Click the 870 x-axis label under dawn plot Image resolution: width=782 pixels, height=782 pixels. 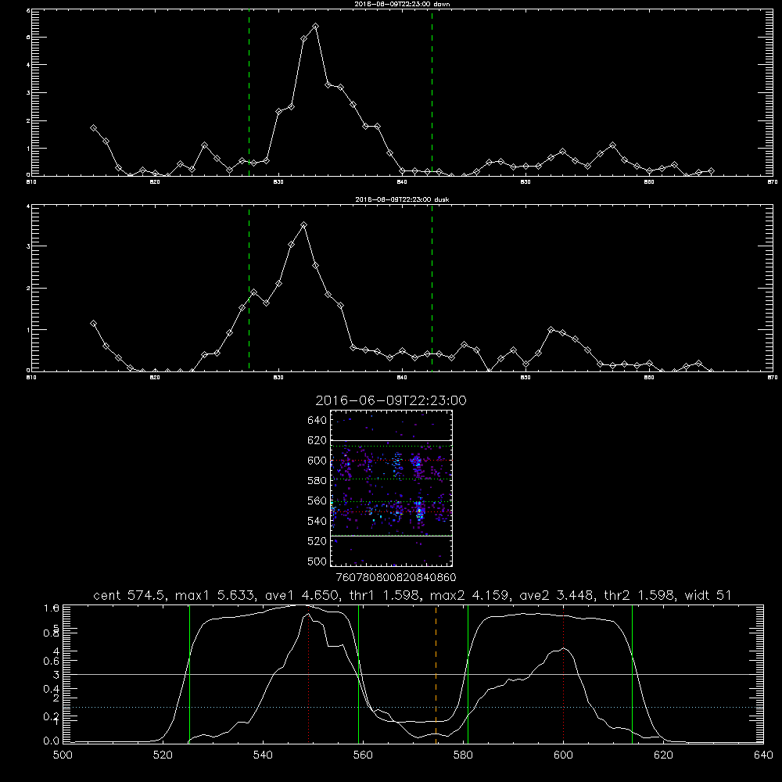pos(773,182)
